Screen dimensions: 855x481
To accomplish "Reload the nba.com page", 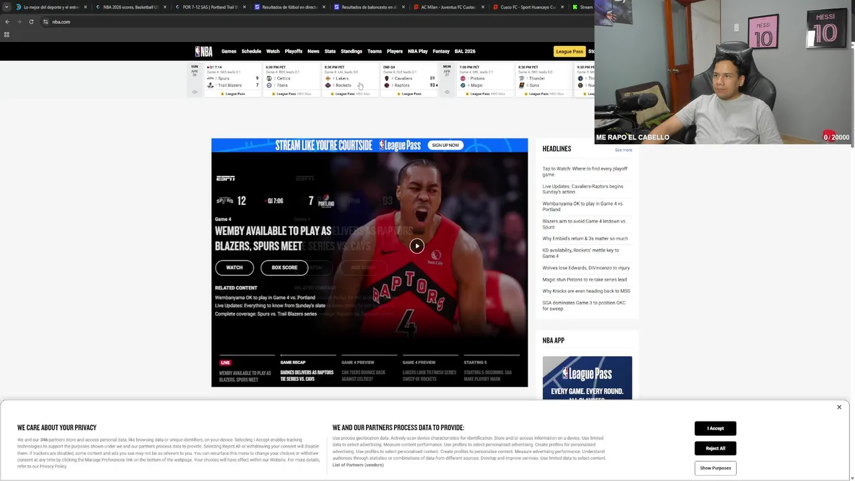I will [31, 21].
